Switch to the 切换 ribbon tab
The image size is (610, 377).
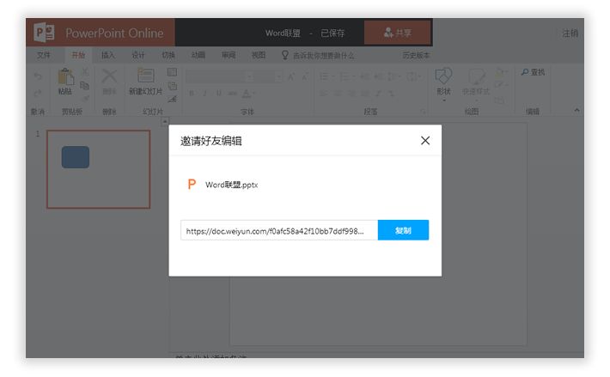pyautogui.click(x=168, y=55)
